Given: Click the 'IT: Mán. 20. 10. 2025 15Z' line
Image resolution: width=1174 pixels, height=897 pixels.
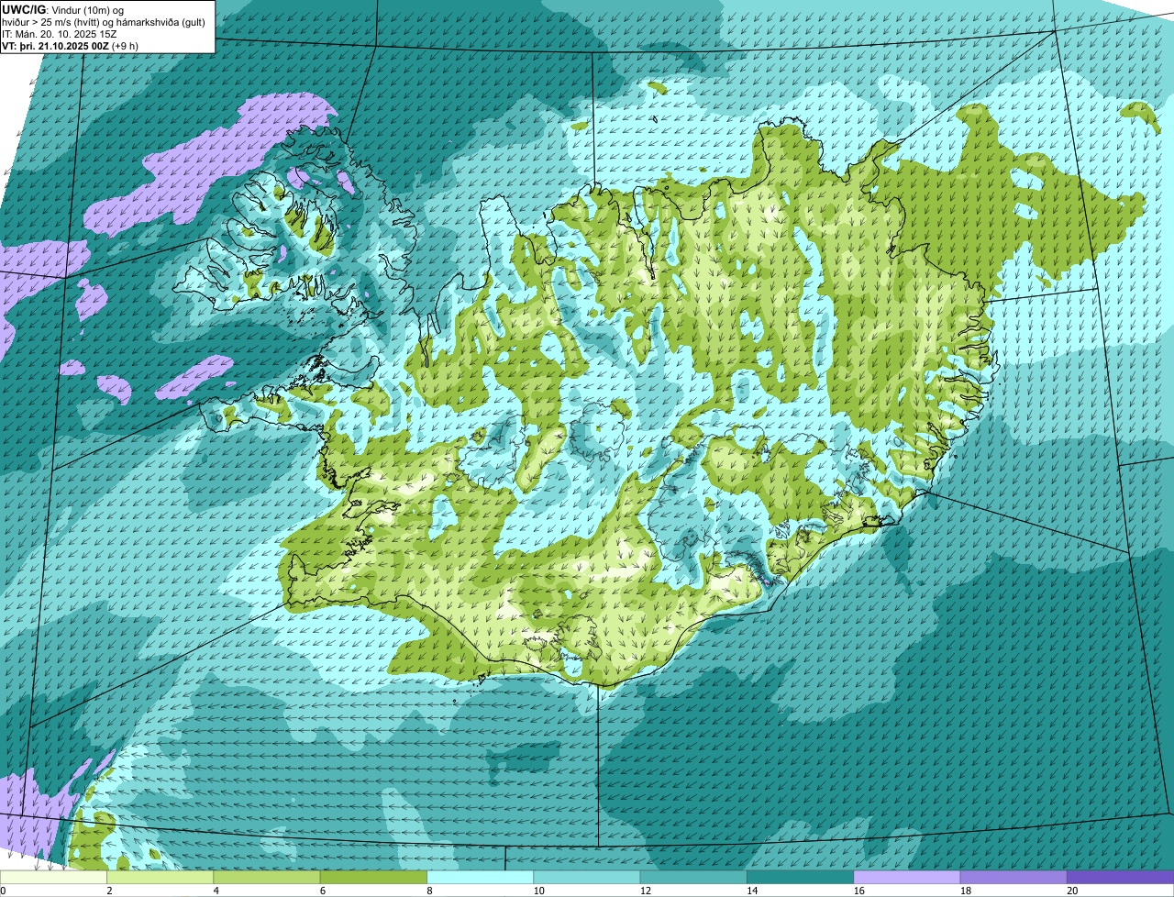Looking at the screenshot, I should 60,33.
